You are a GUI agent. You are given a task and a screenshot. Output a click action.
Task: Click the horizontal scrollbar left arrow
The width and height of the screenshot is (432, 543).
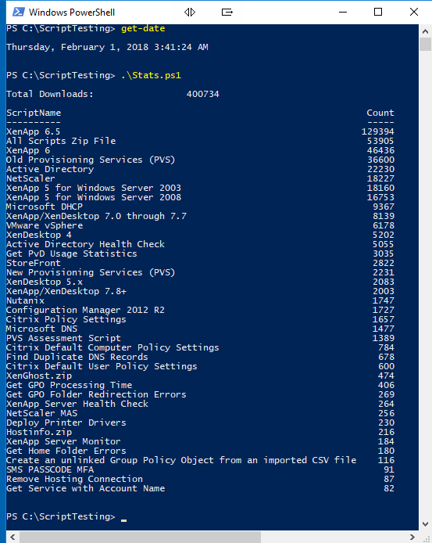coord(12,537)
